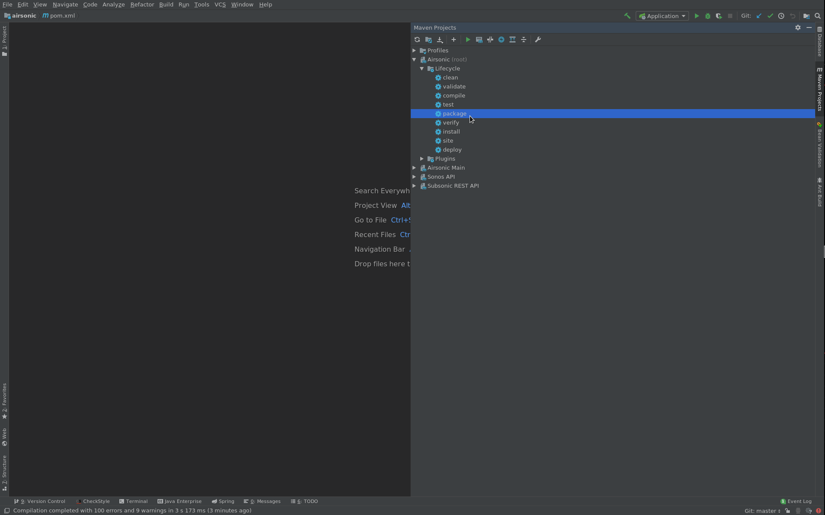This screenshot has width=825, height=515.
Task: Open Messages tool window
Action: [262, 501]
